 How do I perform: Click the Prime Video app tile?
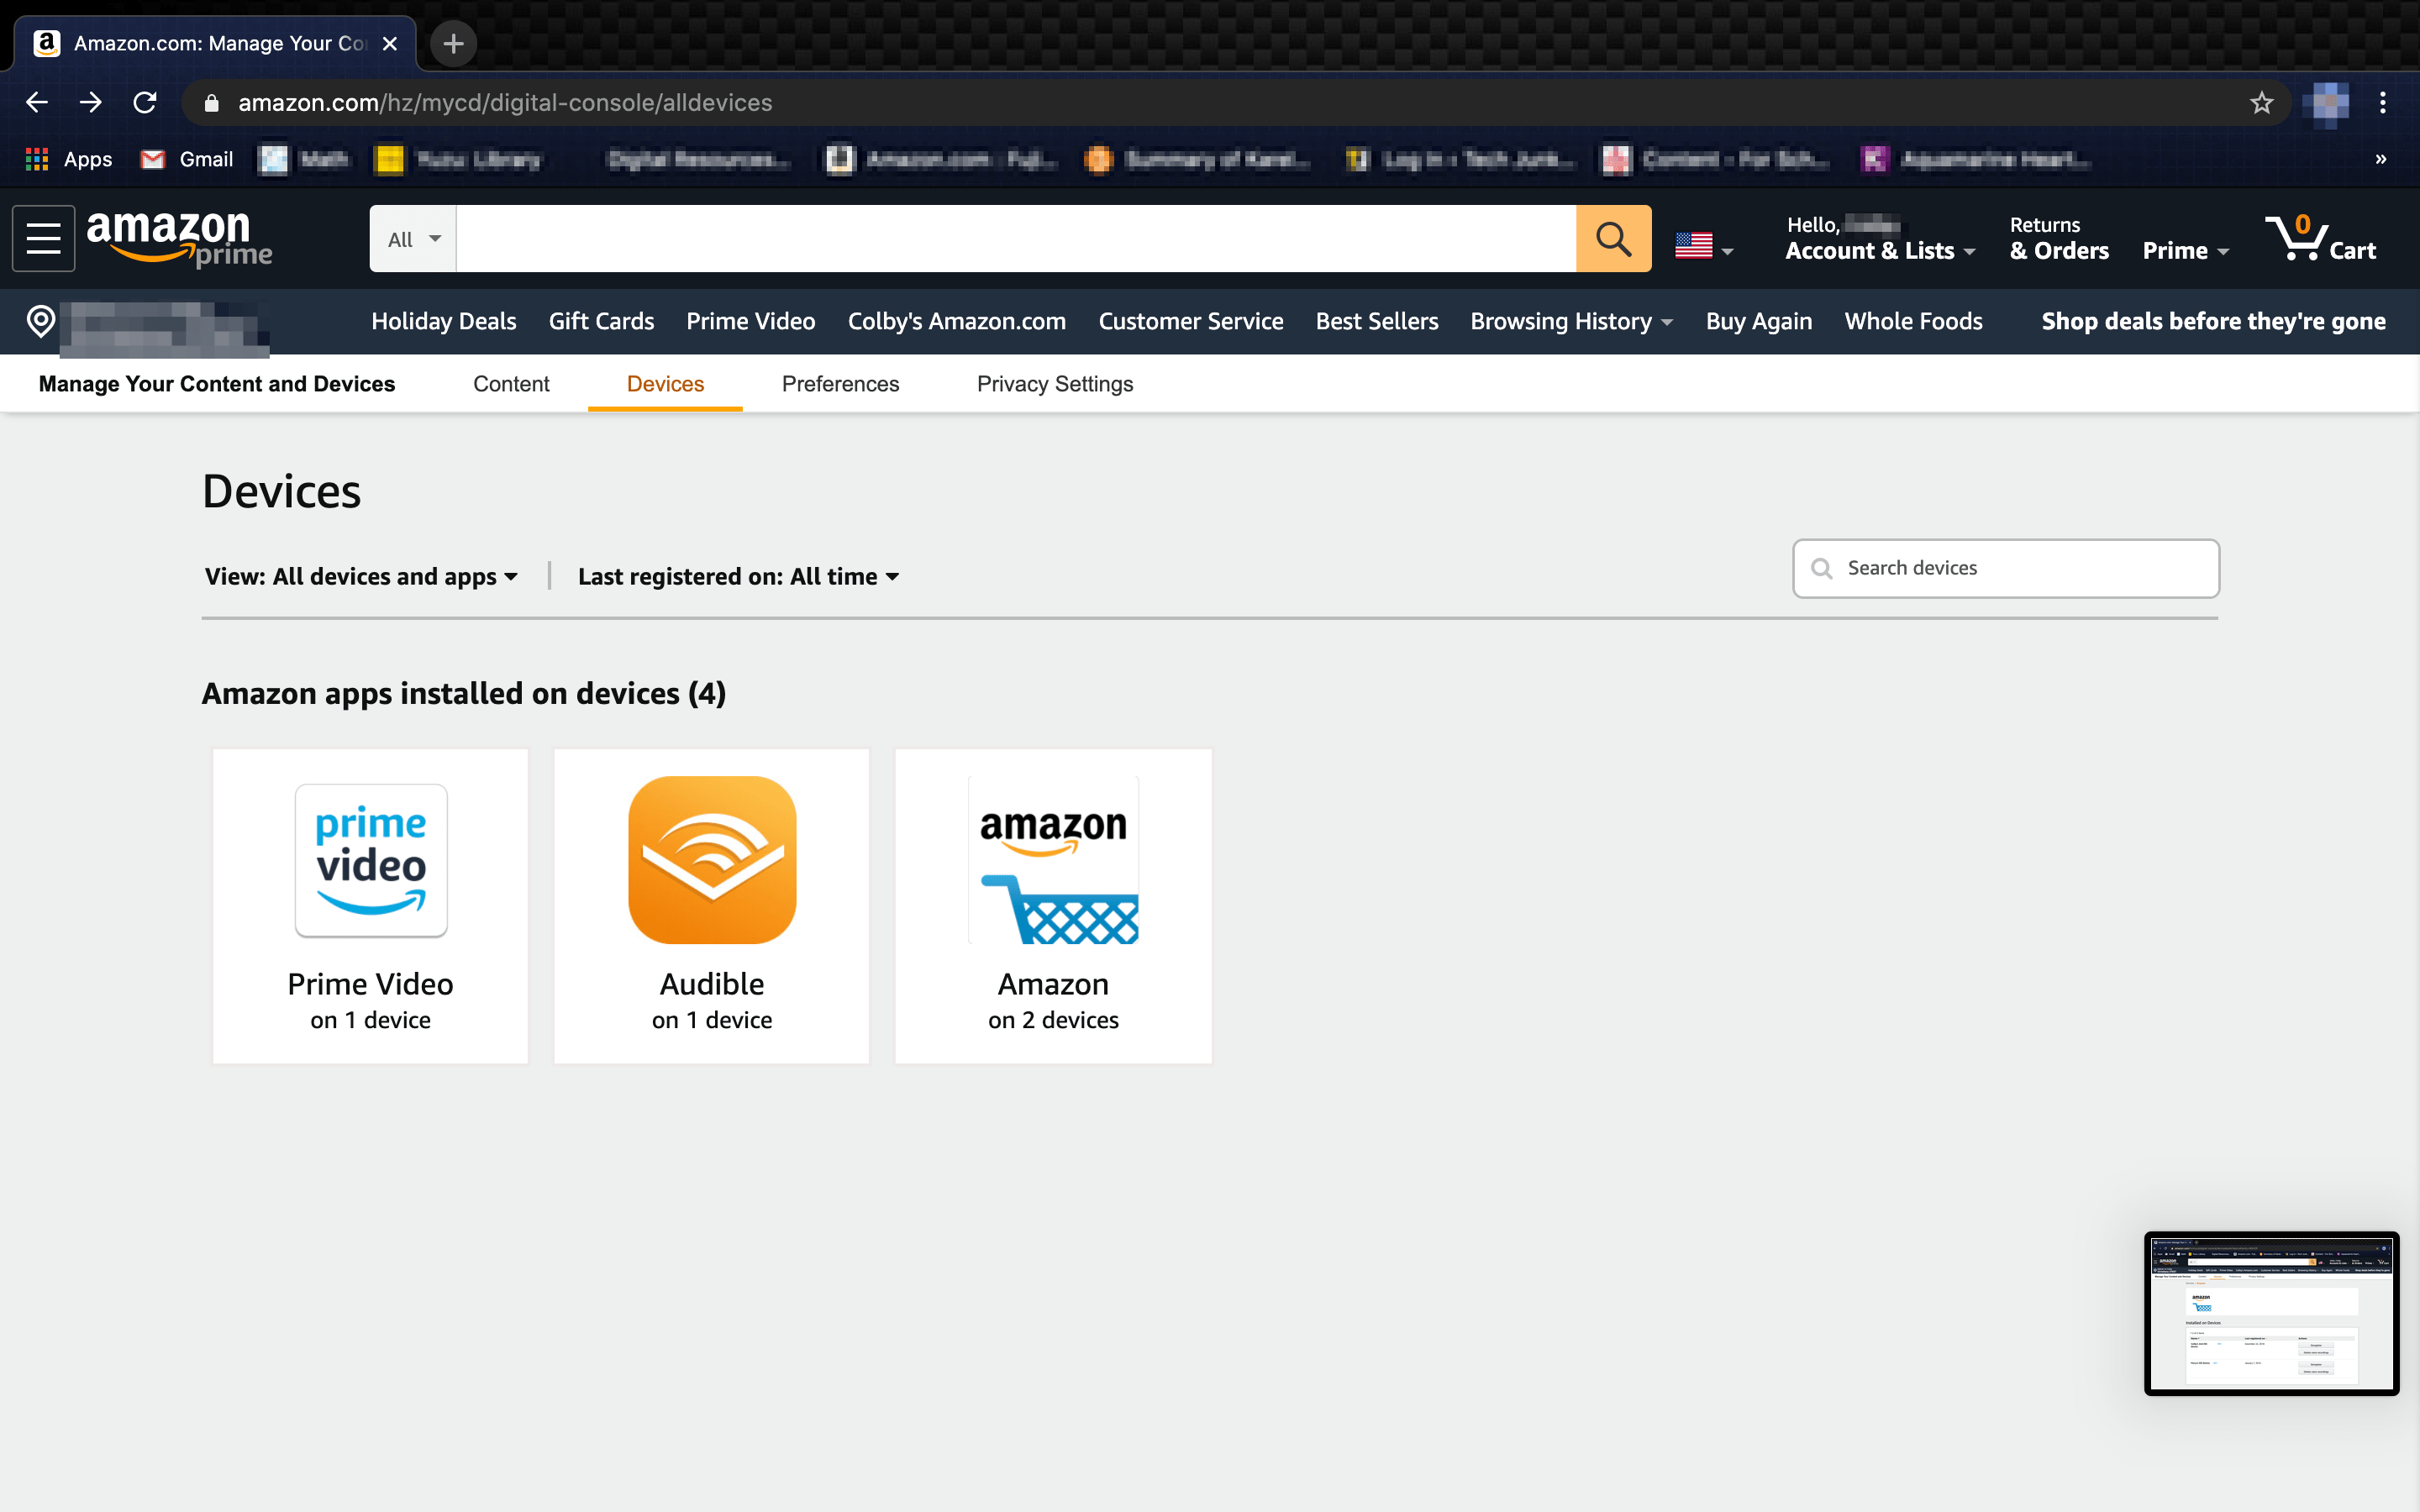[x=370, y=905]
